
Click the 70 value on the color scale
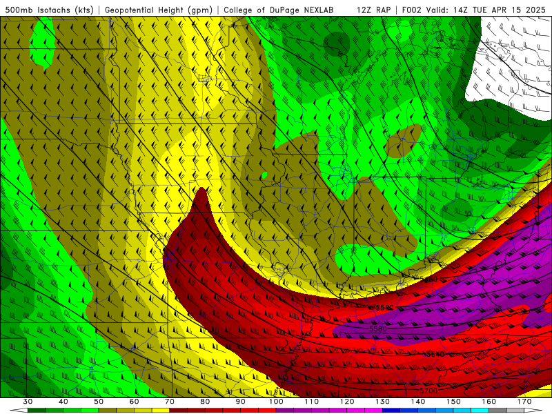click(x=170, y=402)
